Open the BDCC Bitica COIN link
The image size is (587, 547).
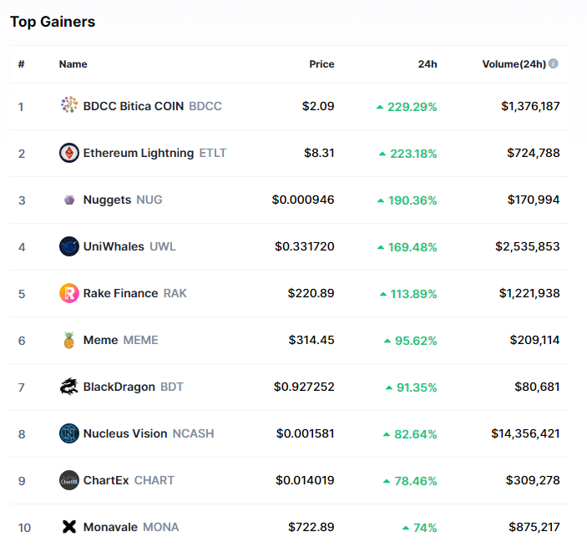[x=134, y=106]
